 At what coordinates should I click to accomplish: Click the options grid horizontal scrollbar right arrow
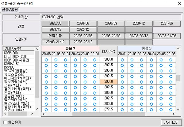pos(174,114)
